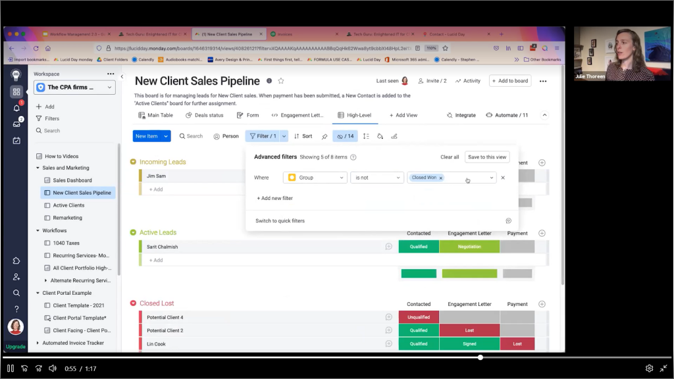Screen dimensions: 674x379
Task: Open the Automate / 11 button
Action: point(507,115)
